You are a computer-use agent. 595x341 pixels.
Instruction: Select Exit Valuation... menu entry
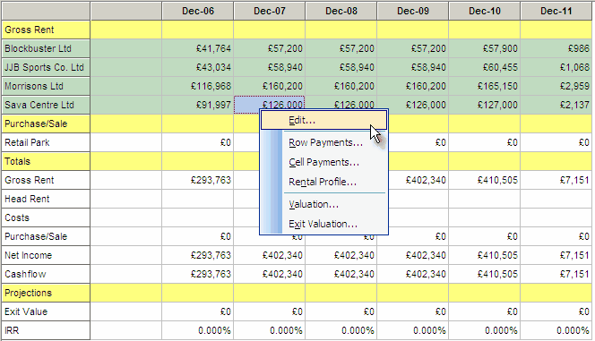323,224
